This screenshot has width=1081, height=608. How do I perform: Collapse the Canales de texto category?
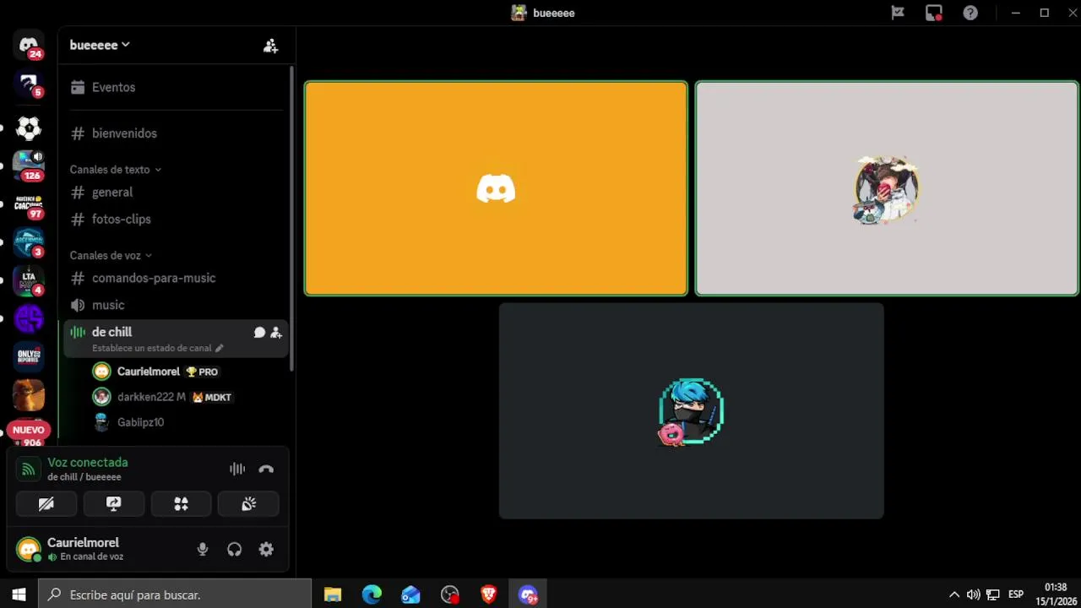115,170
